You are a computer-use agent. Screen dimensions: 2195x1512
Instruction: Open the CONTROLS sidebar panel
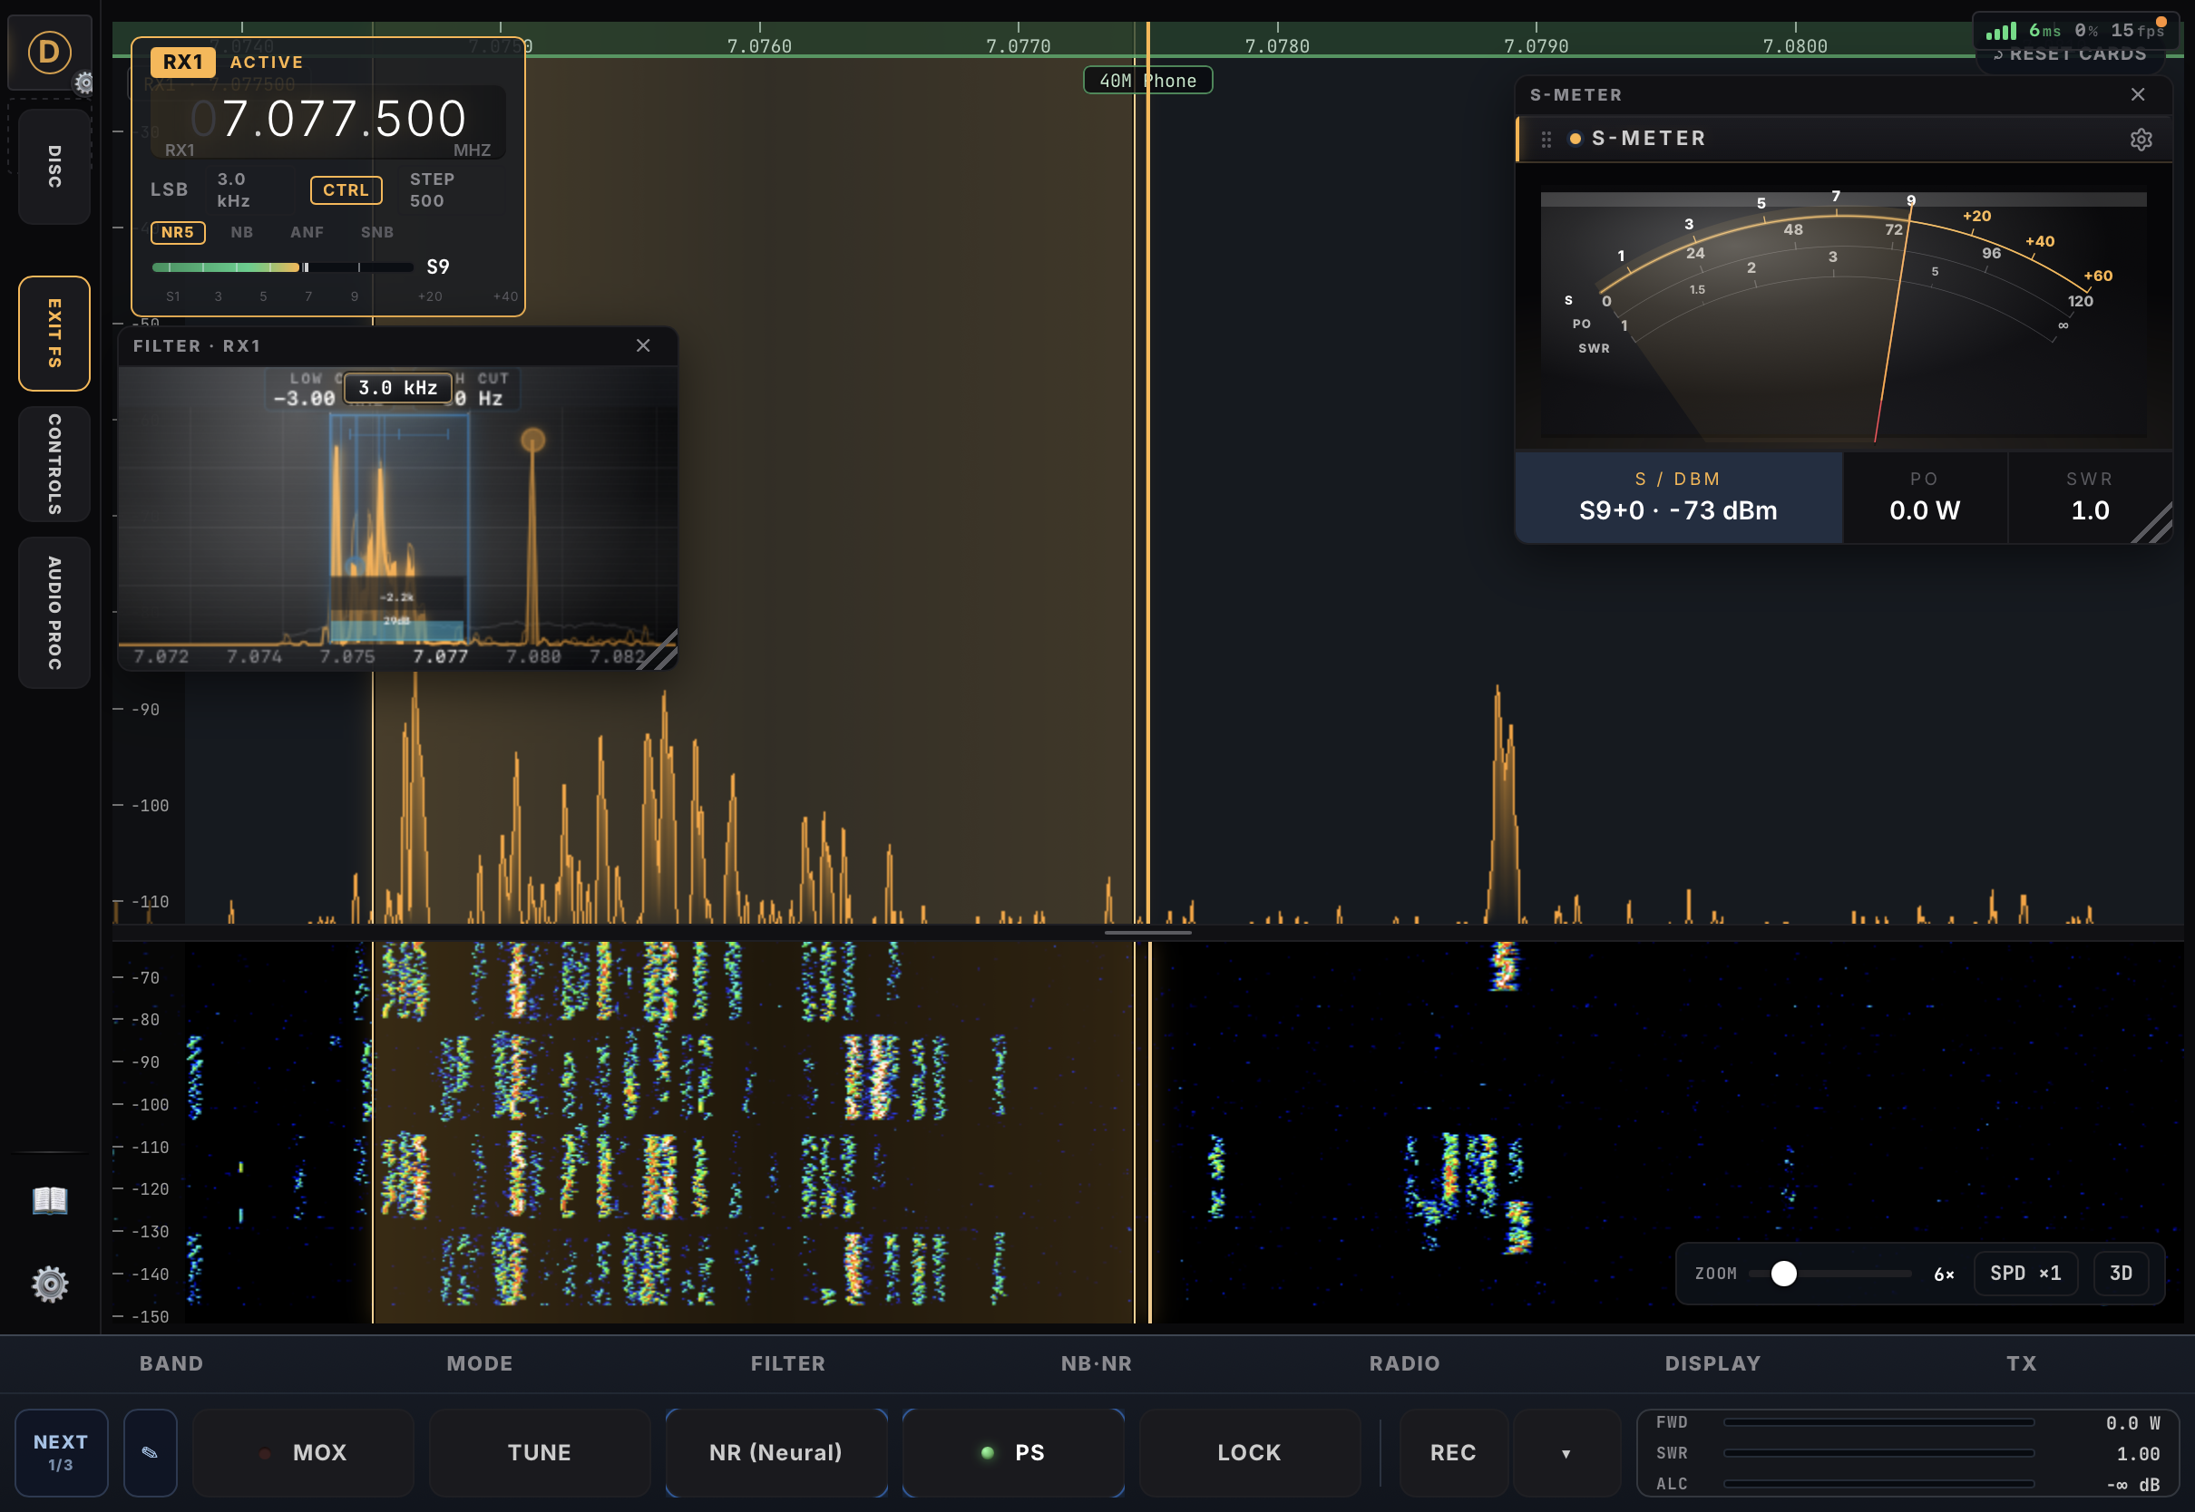[x=54, y=464]
